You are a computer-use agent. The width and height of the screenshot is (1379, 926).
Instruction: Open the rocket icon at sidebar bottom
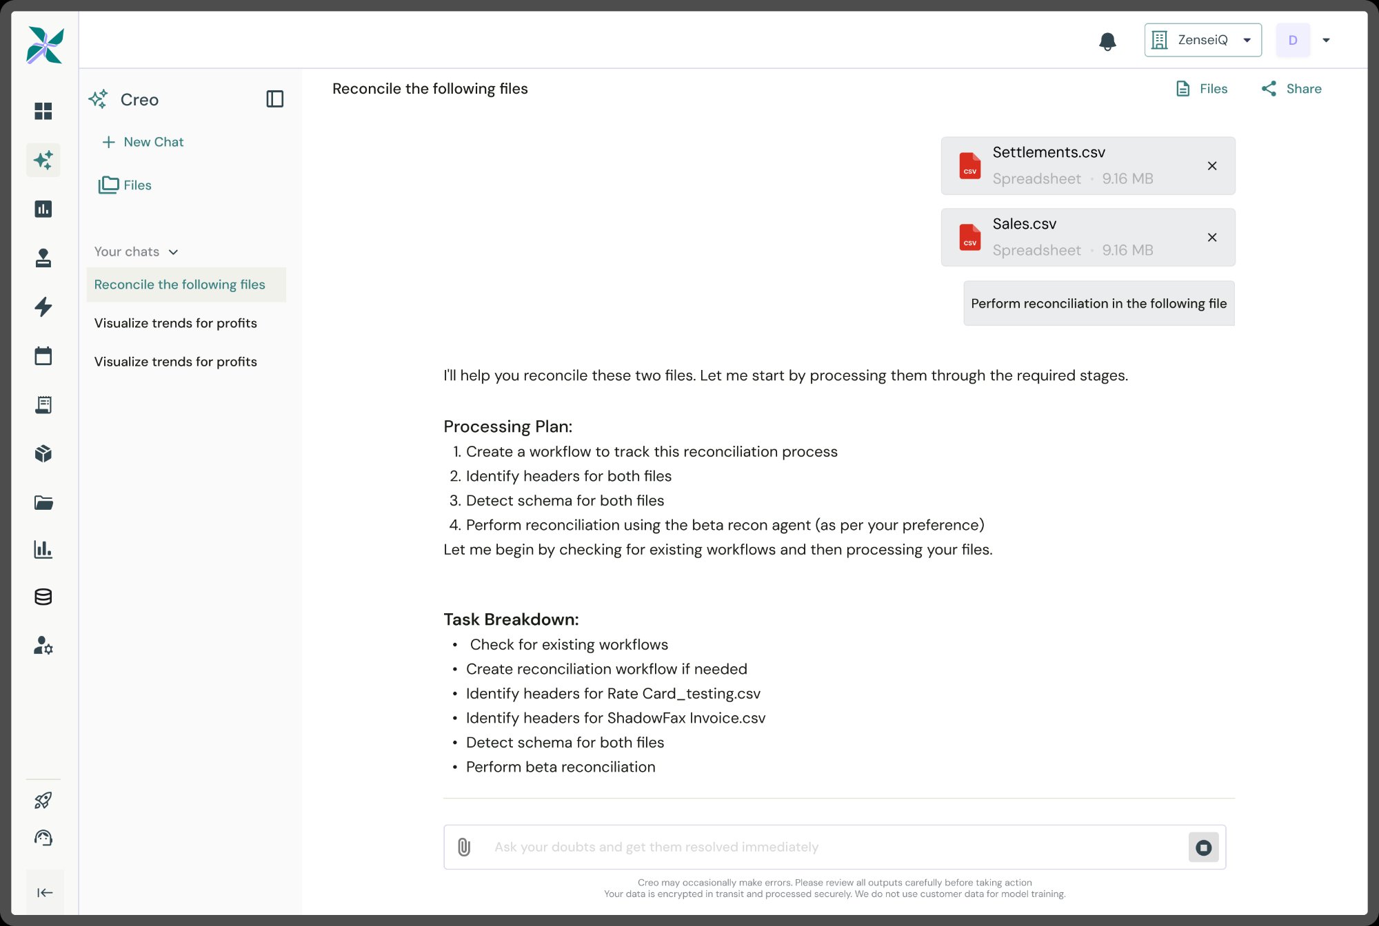pos(43,800)
